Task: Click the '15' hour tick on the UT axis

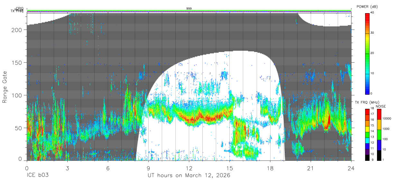Action: (x=230, y=168)
